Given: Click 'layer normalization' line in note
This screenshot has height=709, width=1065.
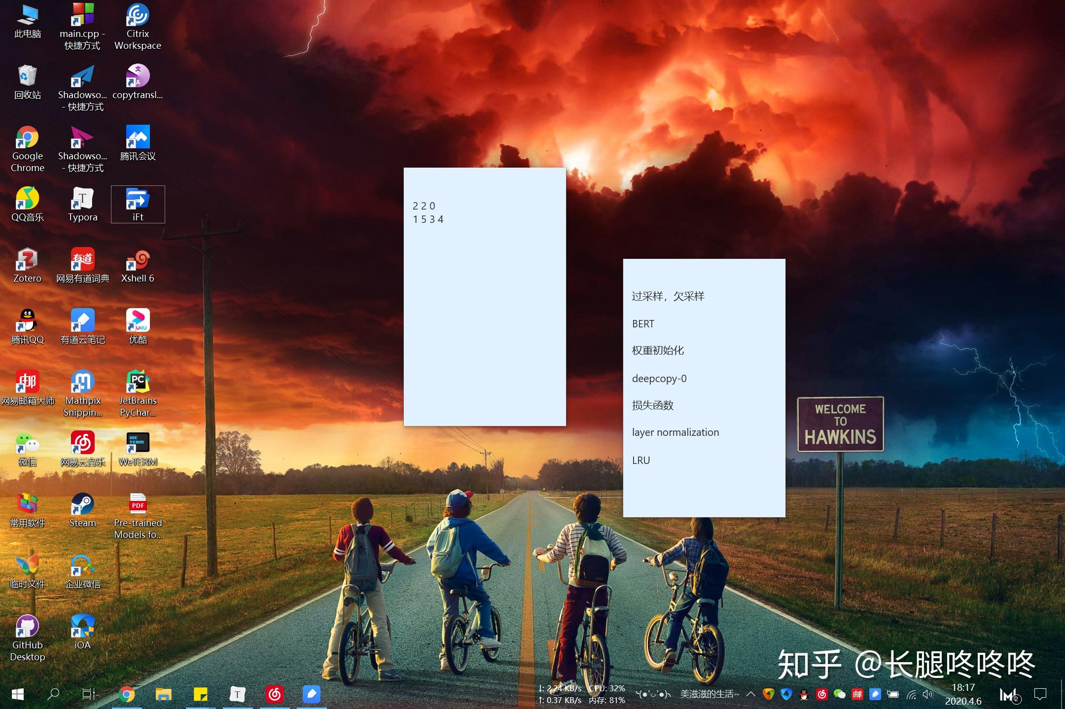Looking at the screenshot, I should [x=675, y=432].
